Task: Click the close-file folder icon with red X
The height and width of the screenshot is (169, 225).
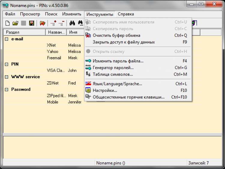Action: click(x=43, y=23)
